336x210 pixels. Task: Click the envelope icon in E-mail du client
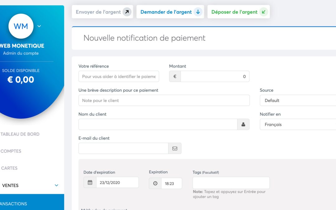click(x=175, y=148)
